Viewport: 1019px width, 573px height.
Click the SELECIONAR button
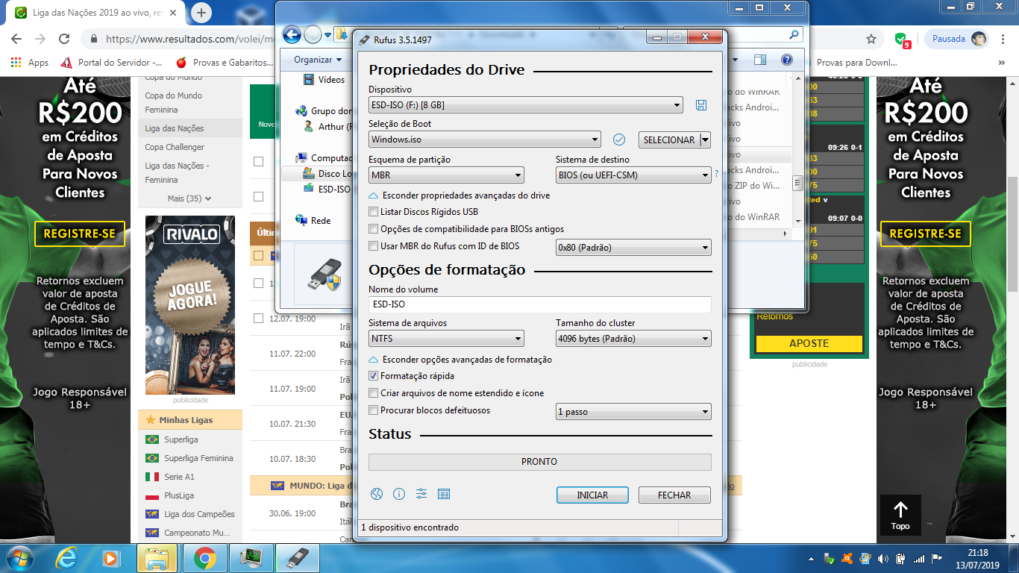668,140
